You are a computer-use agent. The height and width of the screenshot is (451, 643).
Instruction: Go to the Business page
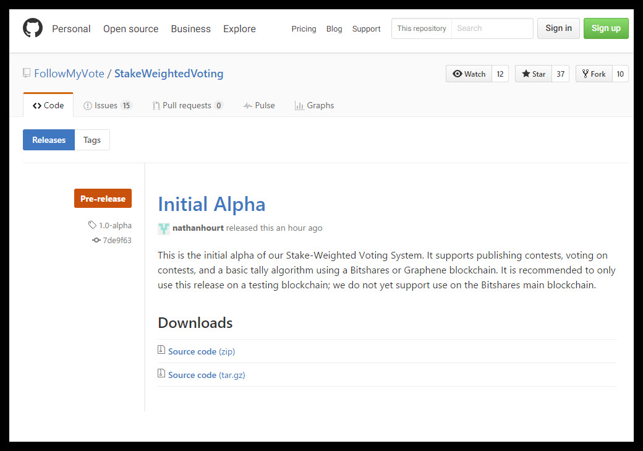tap(190, 28)
